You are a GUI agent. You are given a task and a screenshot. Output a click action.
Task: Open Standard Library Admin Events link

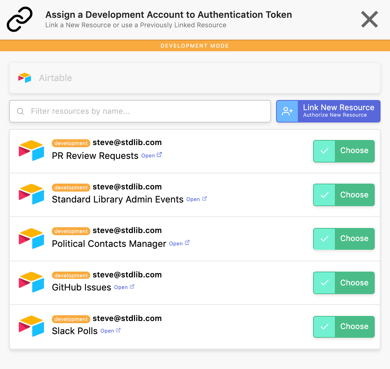[x=197, y=199]
